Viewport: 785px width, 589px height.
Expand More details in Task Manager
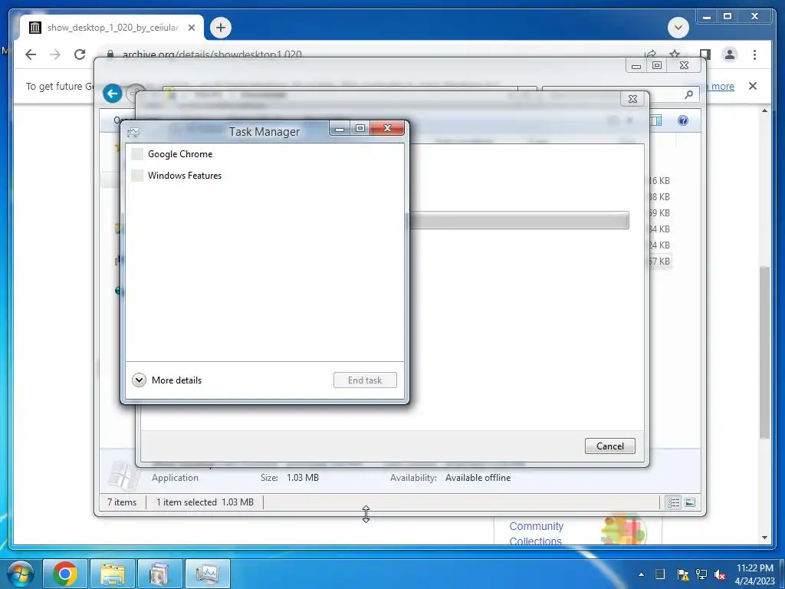pyautogui.click(x=166, y=380)
